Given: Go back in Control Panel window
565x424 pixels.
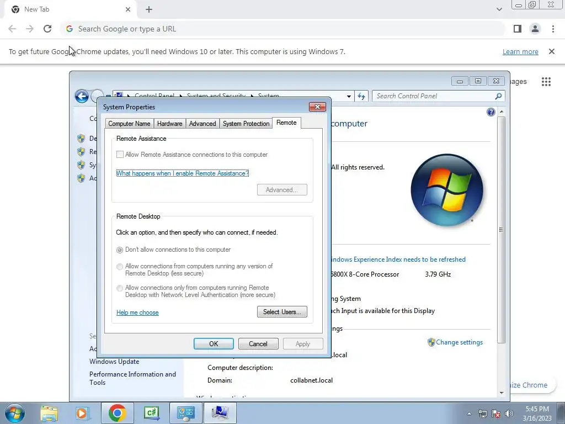Looking at the screenshot, I should [x=82, y=96].
